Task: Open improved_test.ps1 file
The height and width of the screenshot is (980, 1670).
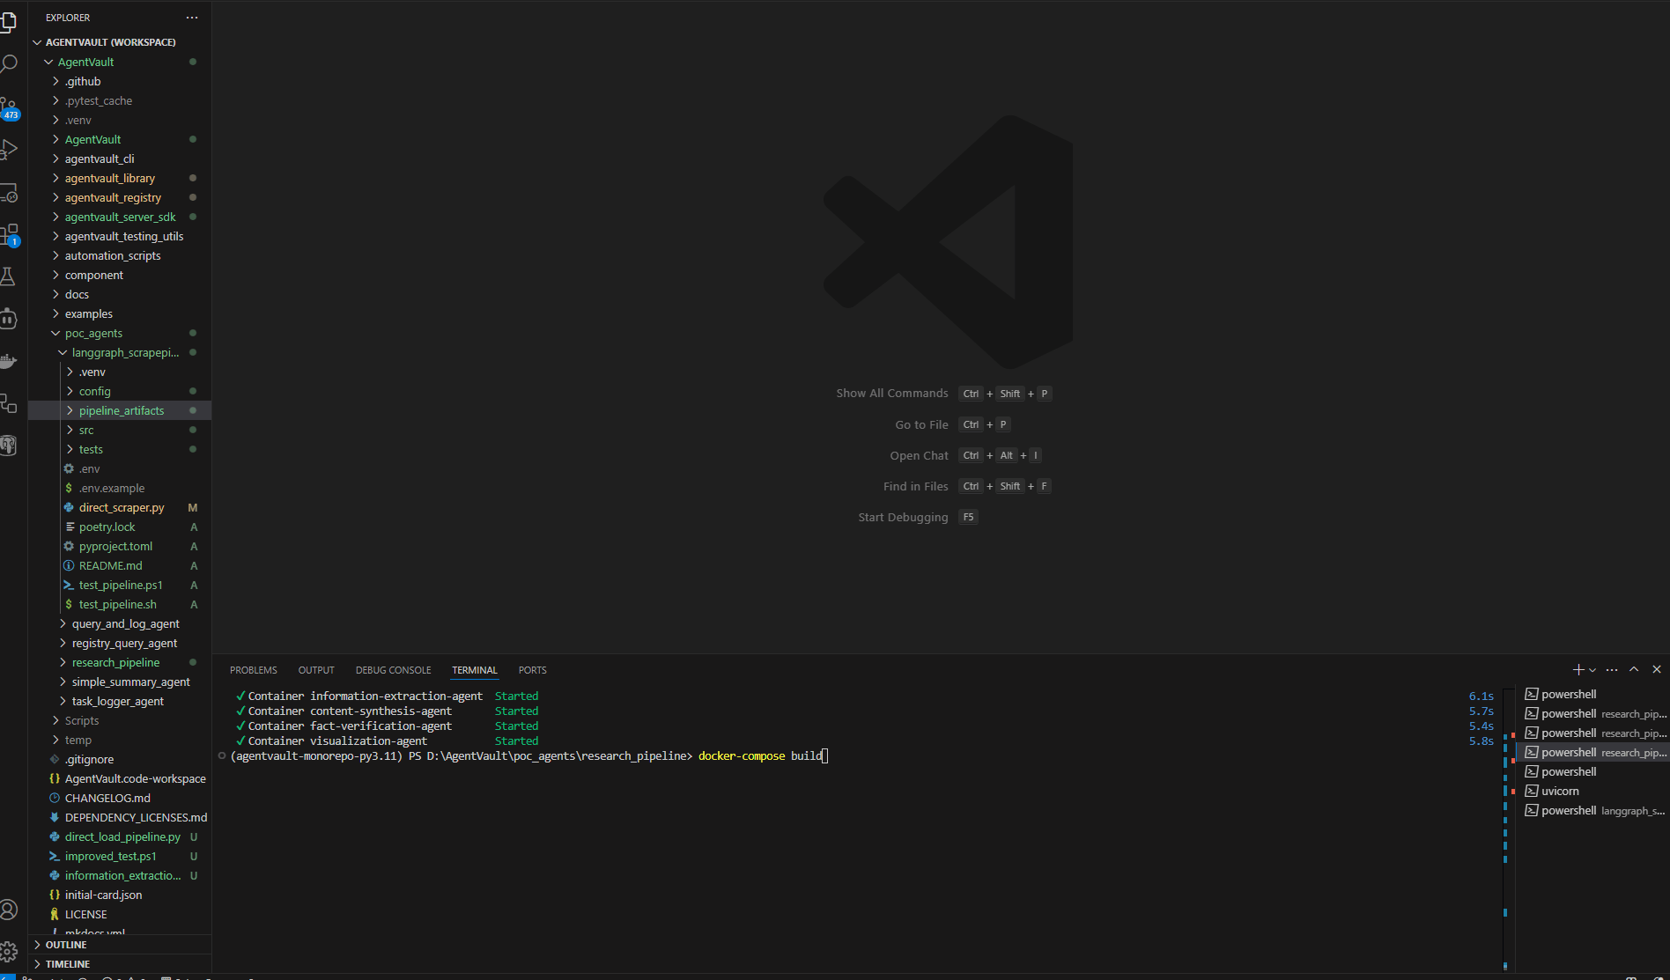Action: (x=110, y=856)
